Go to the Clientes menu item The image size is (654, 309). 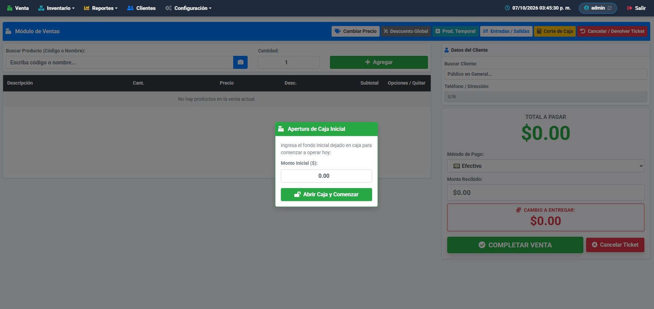141,8
